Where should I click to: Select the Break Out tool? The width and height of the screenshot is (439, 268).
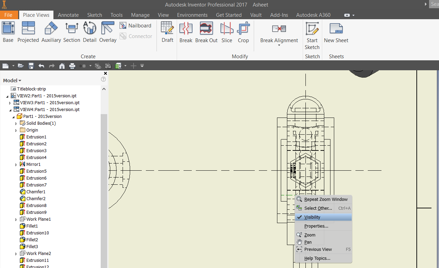[206, 32]
